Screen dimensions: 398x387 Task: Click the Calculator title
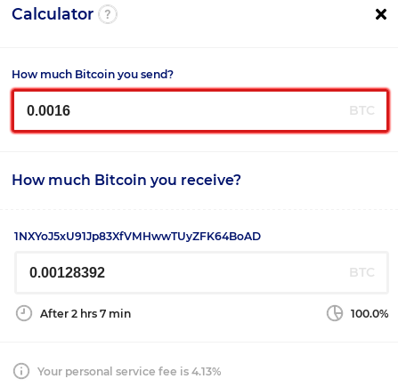(53, 14)
